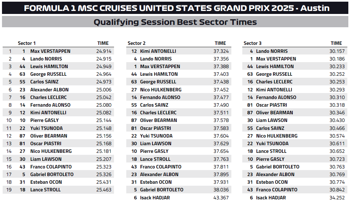Click Max VERSTAPPEN in Sector 1 list
Viewport: 350px width, 201px height.
tap(50, 51)
